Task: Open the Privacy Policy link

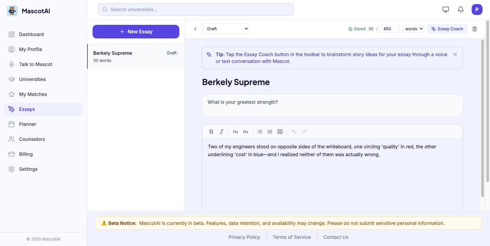Action: (244, 237)
